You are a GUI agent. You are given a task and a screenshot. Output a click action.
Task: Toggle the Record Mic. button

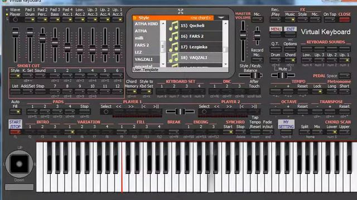click(x=257, y=60)
